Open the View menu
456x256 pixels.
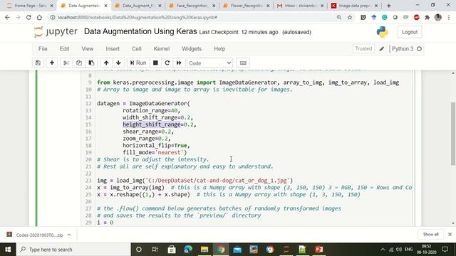pyautogui.click(x=87, y=49)
